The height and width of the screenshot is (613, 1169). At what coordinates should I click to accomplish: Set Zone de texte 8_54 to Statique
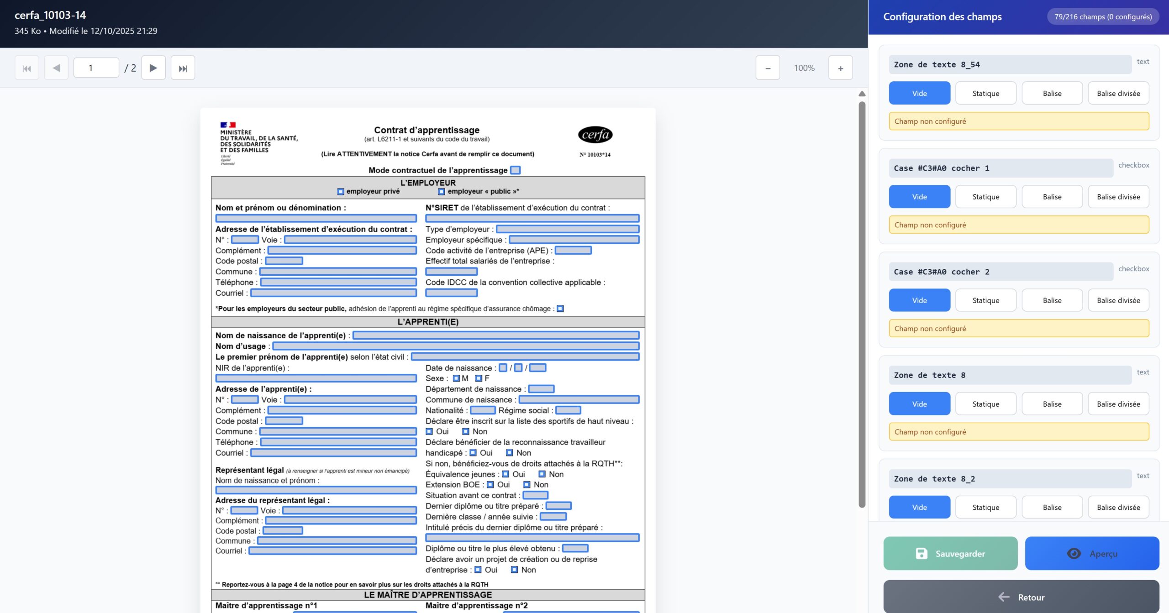pyautogui.click(x=985, y=93)
